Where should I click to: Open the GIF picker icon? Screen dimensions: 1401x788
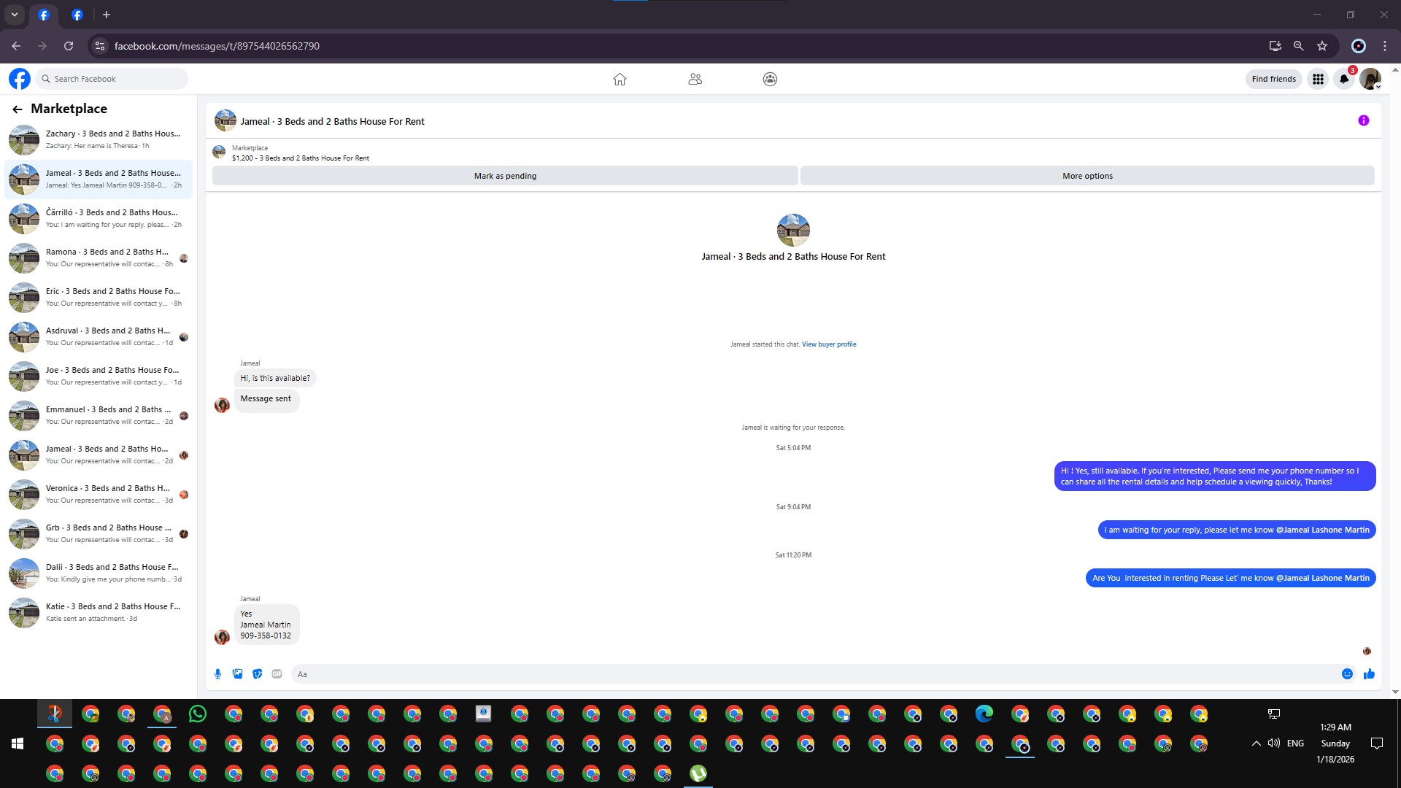(x=277, y=674)
